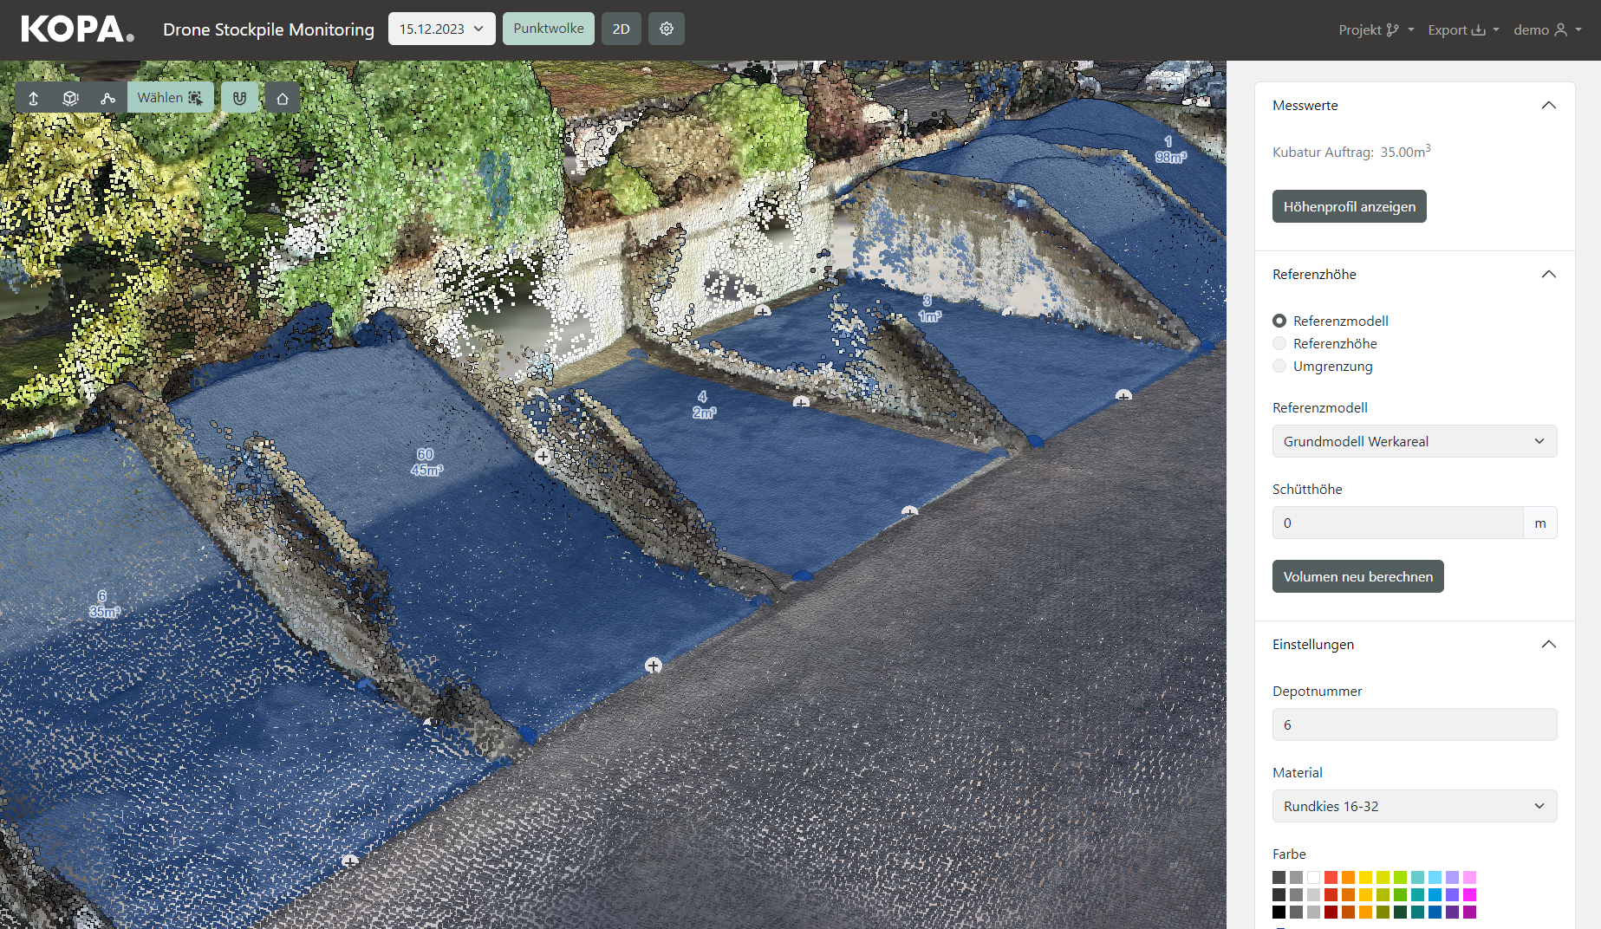Viewport: 1601px width, 929px height.
Task: Open the Projekt menu
Action: [1376, 30]
